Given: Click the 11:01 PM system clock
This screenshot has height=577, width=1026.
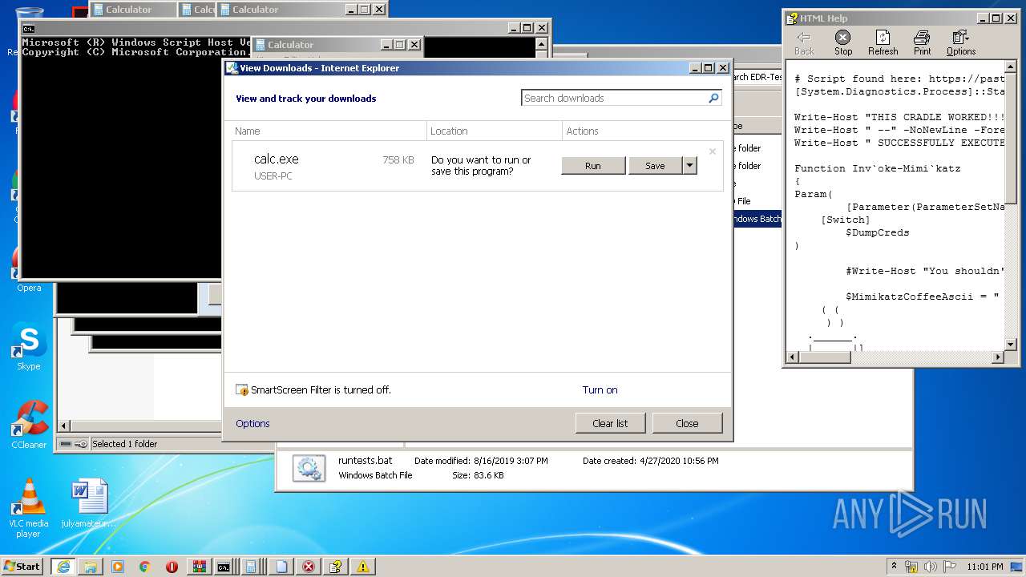Looking at the screenshot, I should [985, 567].
